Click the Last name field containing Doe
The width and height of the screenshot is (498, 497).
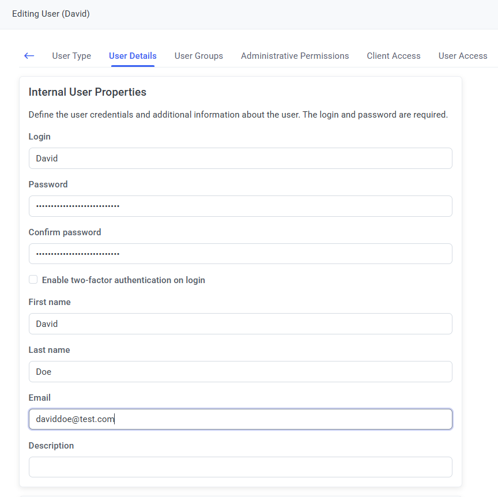[240, 372]
